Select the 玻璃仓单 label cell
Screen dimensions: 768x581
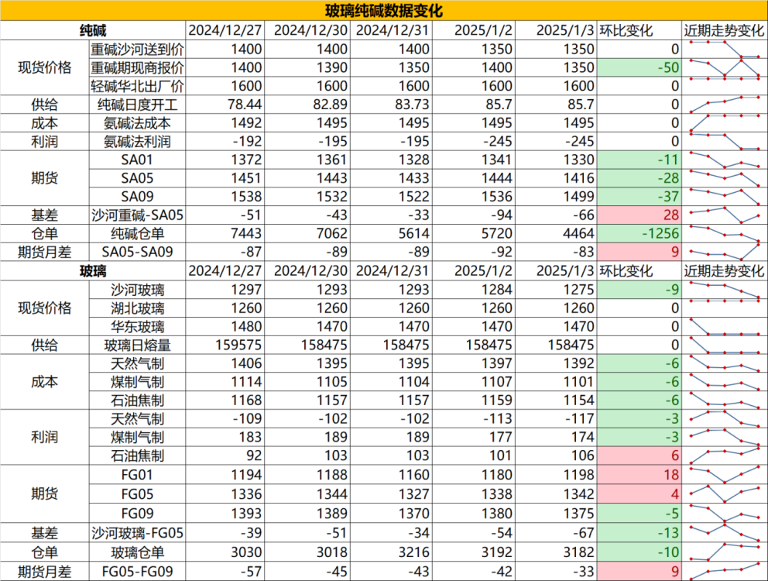pyautogui.click(x=137, y=552)
